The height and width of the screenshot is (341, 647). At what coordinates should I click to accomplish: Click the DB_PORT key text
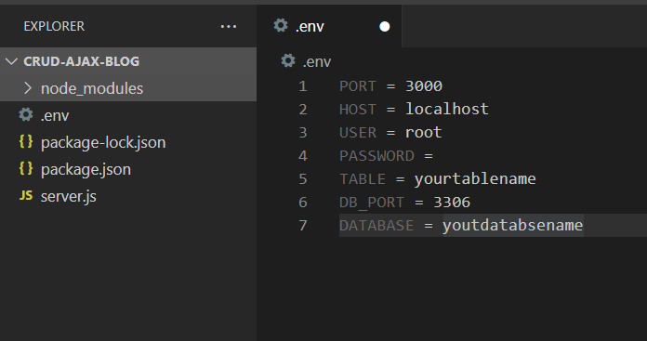(372, 203)
